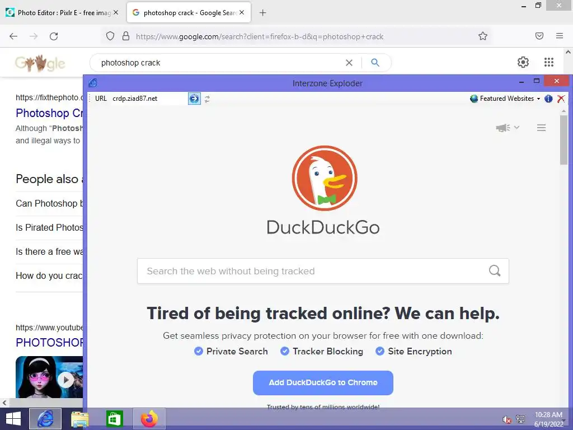Clear the Google search box with X
Screen dimensions: 573x430
pyautogui.click(x=349, y=63)
